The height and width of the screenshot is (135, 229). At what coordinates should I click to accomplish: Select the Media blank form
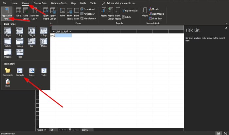(x=44, y=43)
